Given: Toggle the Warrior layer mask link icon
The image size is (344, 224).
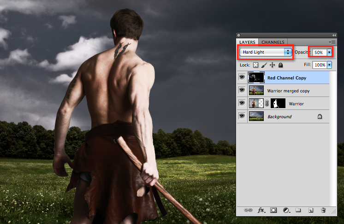Looking at the screenshot, I should pos(267,103).
